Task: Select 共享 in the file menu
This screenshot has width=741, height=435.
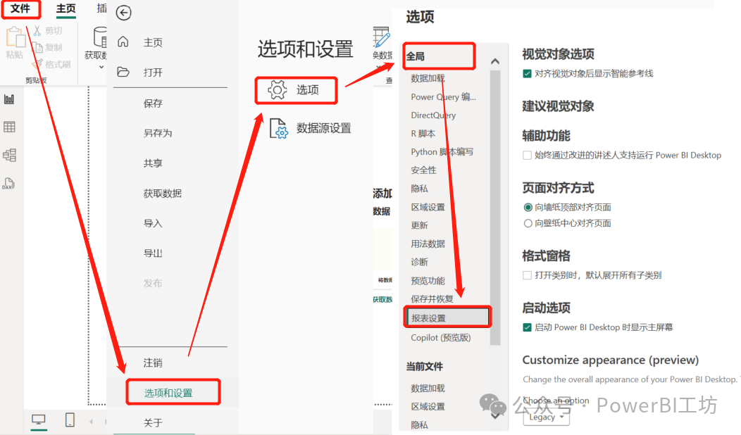Action: pos(153,163)
